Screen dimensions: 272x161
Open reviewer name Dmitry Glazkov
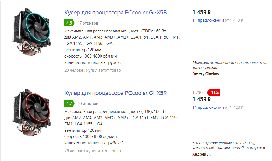tap(206, 74)
